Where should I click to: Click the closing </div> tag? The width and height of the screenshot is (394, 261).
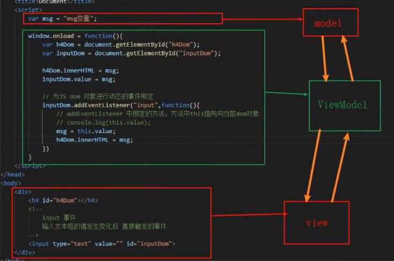pyautogui.click(x=25, y=252)
